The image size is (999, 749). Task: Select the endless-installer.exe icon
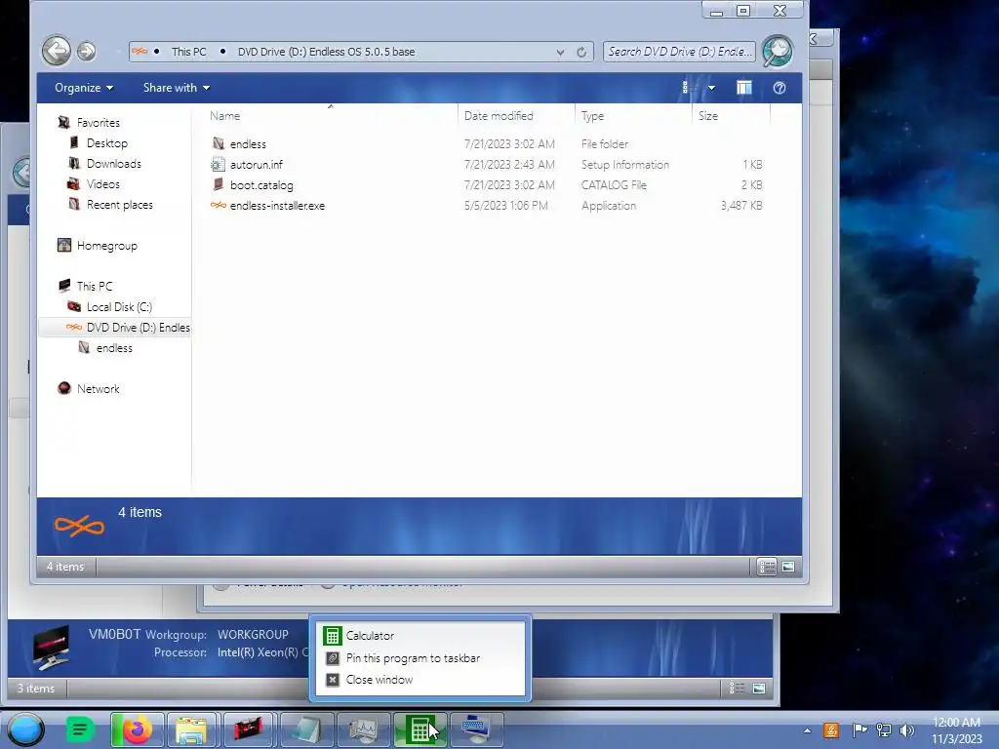[x=218, y=205]
